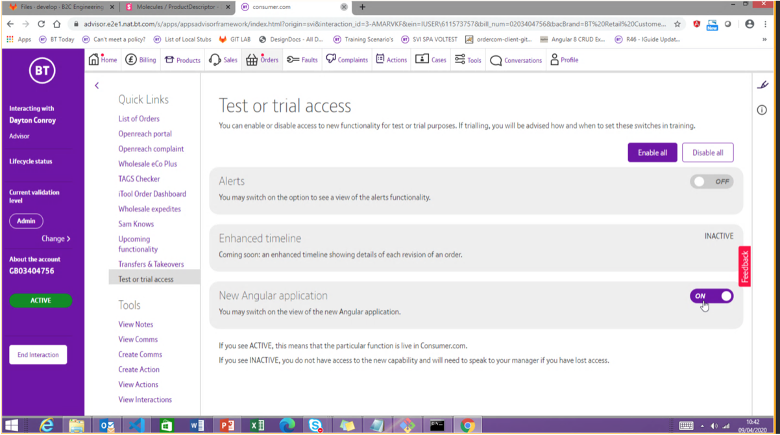Open the pen edit icon at top right
780x435 pixels.
[x=762, y=85]
